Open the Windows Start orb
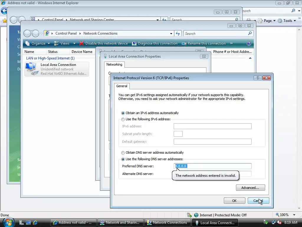 click(x=9, y=222)
